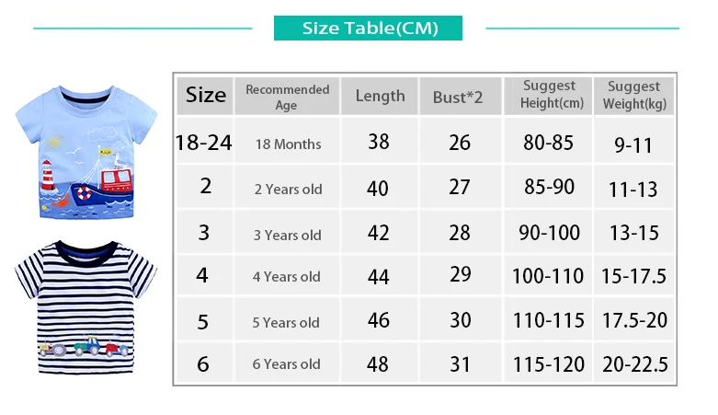Click the Recommended Age column header
The image size is (718, 415).
tap(287, 96)
